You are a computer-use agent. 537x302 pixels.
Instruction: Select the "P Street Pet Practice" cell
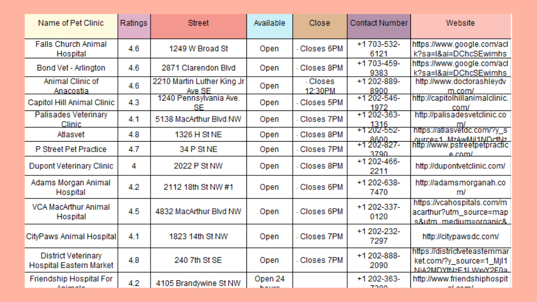coord(71,149)
